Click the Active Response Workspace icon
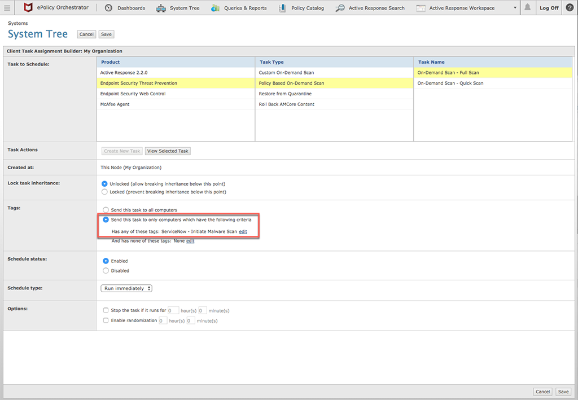The image size is (578, 400). (x=421, y=8)
